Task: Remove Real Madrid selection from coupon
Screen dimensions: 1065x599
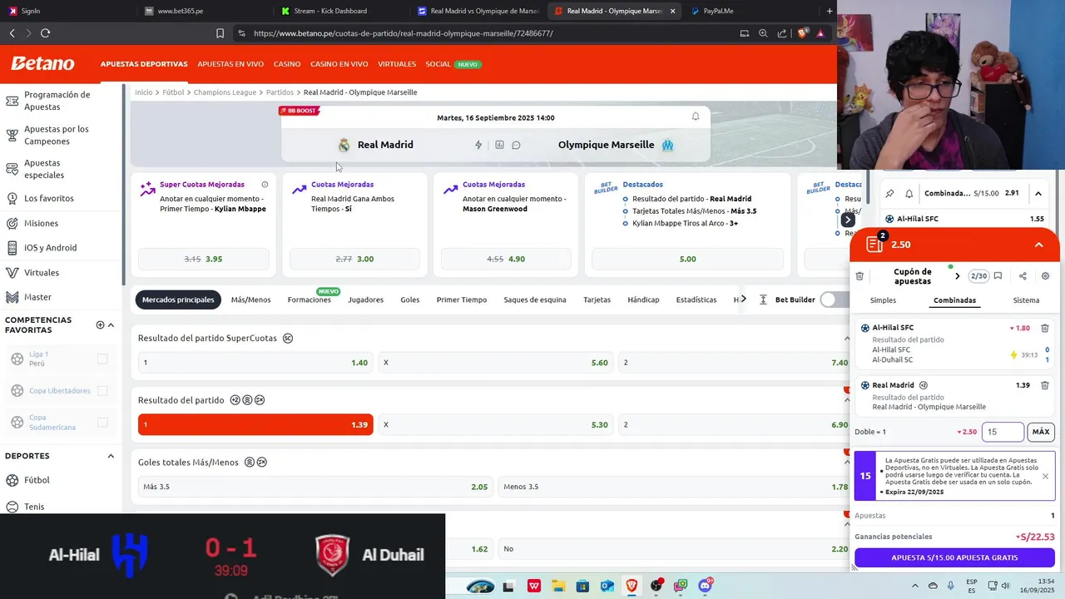Action: [x=1045, y=385]
